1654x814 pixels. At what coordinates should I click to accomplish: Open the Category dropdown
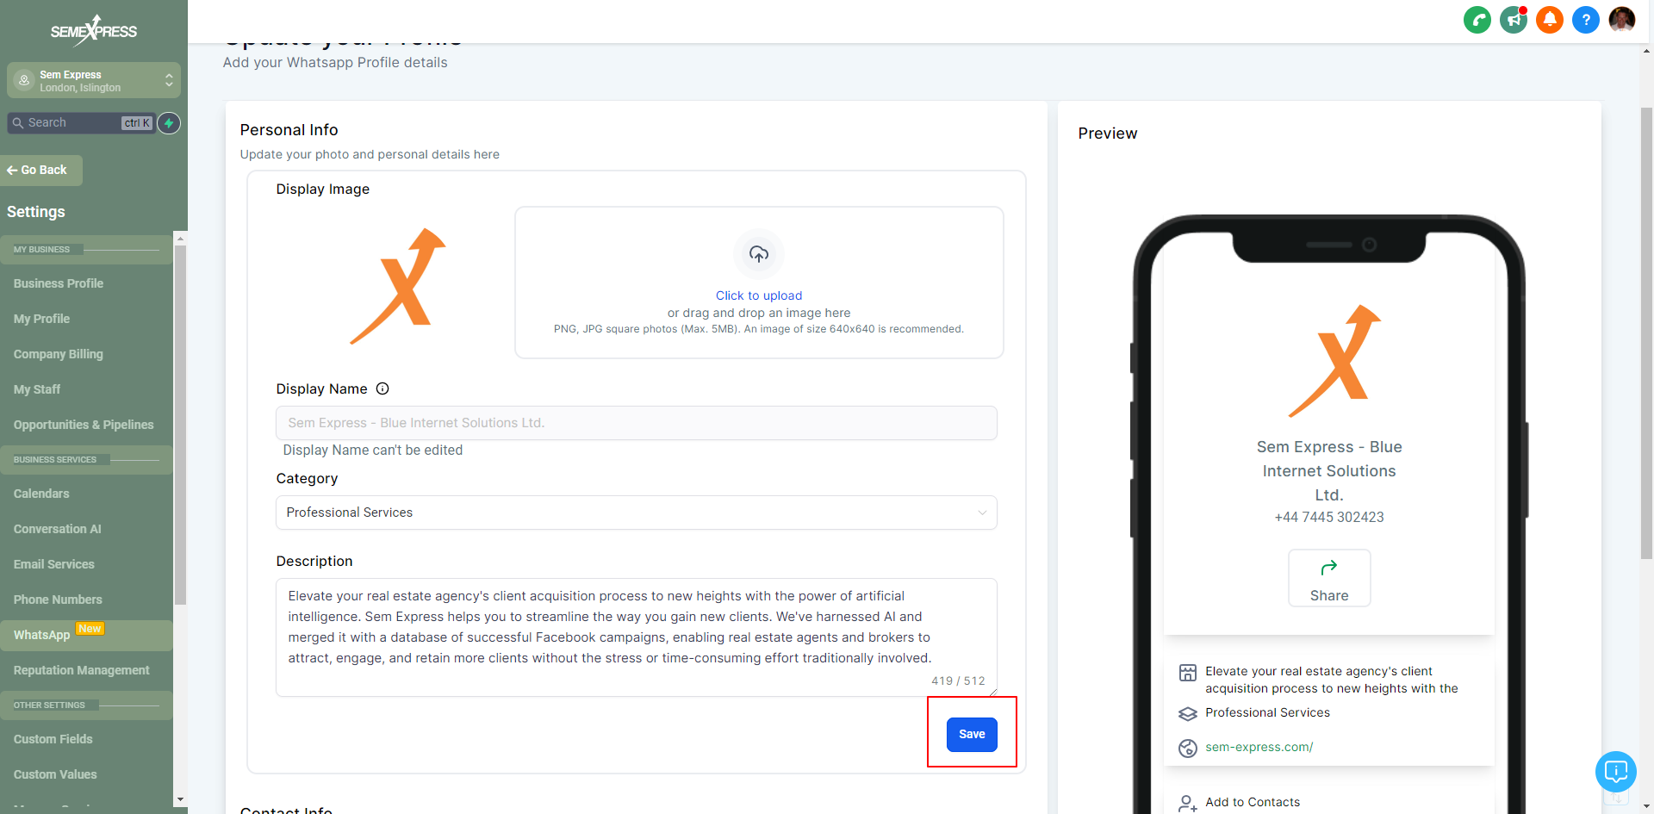coord(637,513)
